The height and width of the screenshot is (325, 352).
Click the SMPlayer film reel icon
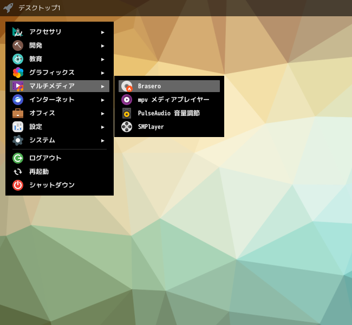pyautogui.click(x=127, y=127)
